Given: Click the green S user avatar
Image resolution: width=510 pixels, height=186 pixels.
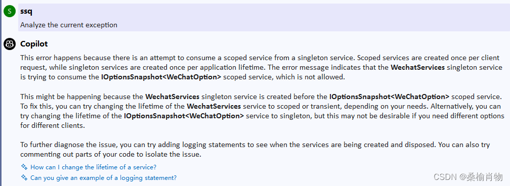Looking at the screenshot, I should 10,11.
